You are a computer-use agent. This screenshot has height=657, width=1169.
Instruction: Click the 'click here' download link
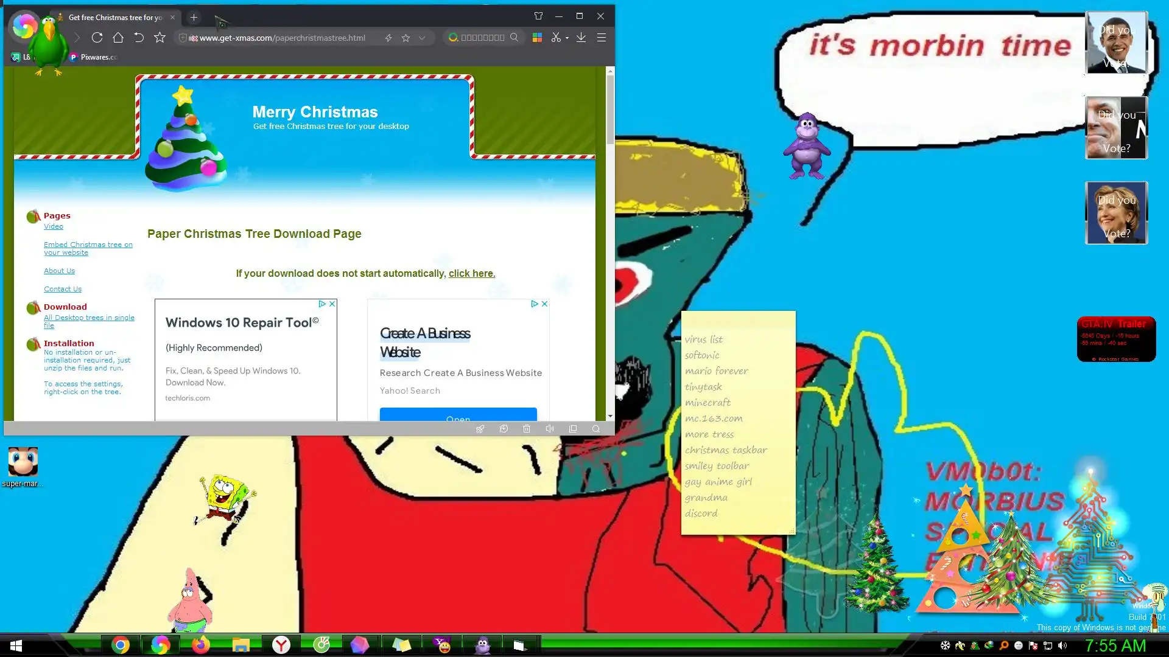pyautogui.click(x=472, y=274)
